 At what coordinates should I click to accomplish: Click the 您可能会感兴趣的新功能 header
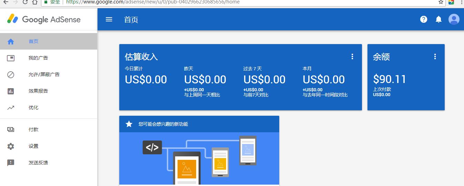199,124
